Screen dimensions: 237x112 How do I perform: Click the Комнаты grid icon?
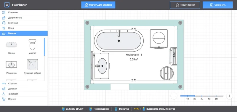click(x=4, y=12)
